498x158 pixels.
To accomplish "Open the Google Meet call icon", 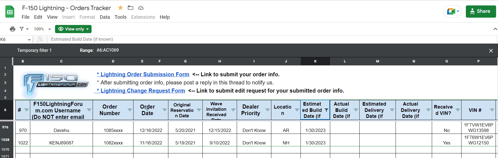I will (452, 11).
